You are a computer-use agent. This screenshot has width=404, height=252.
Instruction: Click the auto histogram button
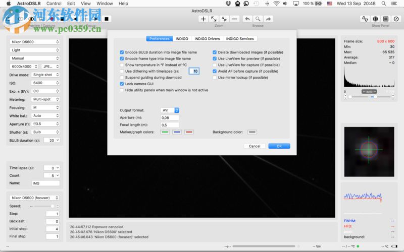click(x=369, y=92)
